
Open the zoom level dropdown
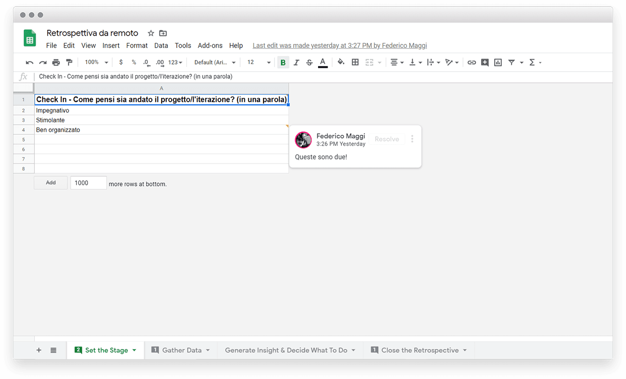point(97,62)
